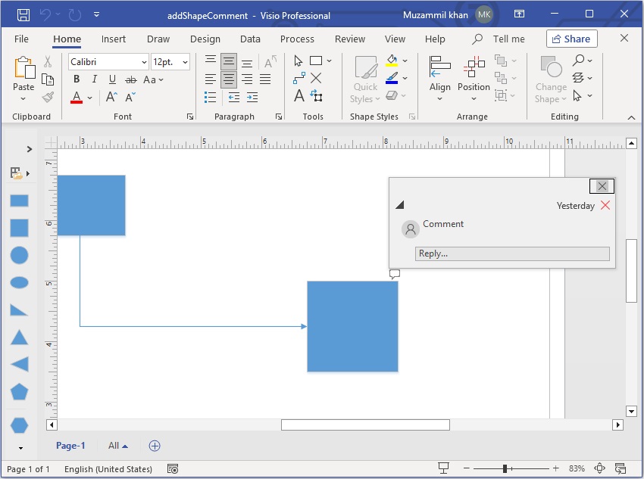Click the Reply... field in the comment
This screenshot has width=644, height=479.
coord(512,253)
